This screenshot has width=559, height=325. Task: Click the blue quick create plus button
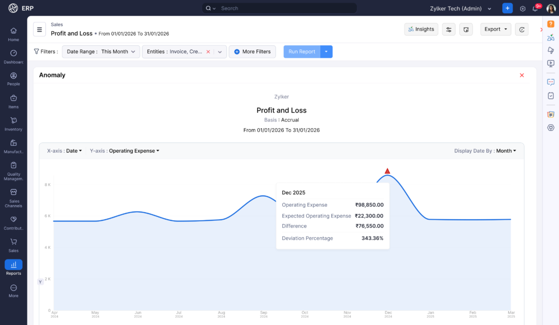click(508, 9)
